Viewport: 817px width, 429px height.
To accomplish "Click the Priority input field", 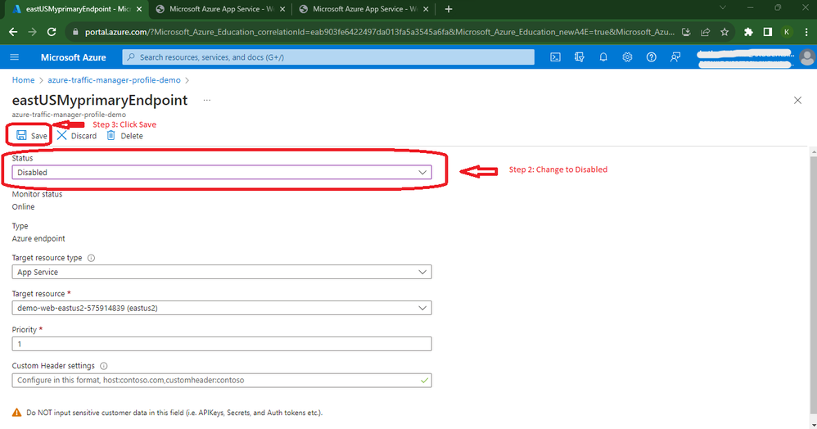I will tap(222, 344).
